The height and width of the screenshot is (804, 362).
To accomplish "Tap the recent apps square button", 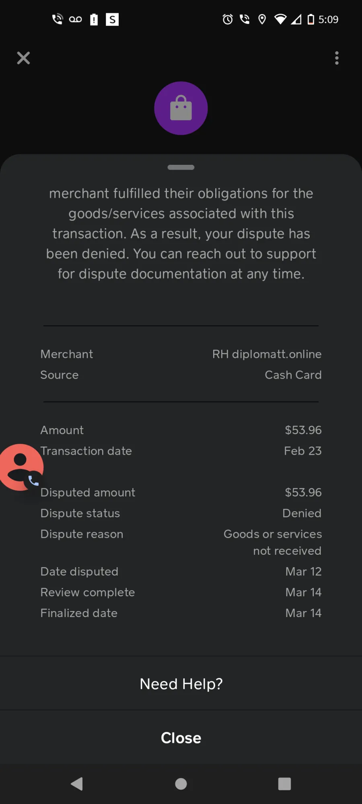I will (284, 783).
